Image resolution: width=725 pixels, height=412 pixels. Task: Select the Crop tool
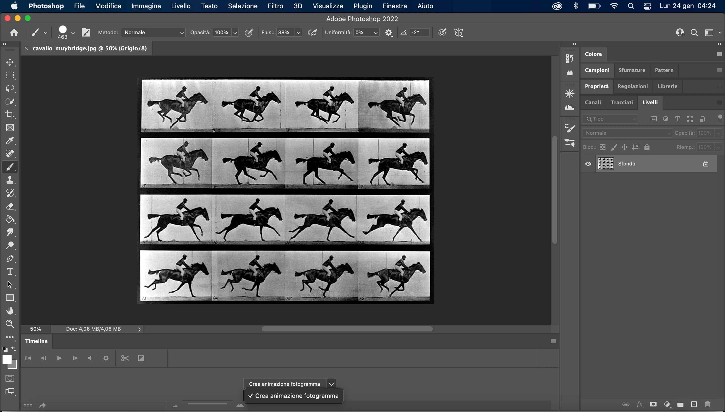point(10,115)
